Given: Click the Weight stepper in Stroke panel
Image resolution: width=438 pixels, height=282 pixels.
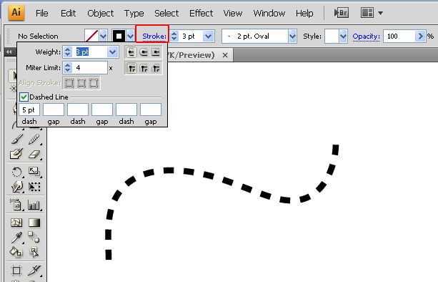Looking at the screenshot, I should coord(67,52).
